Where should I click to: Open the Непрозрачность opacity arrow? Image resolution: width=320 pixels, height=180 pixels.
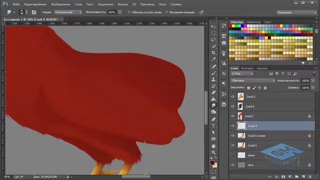click(312, 81)
